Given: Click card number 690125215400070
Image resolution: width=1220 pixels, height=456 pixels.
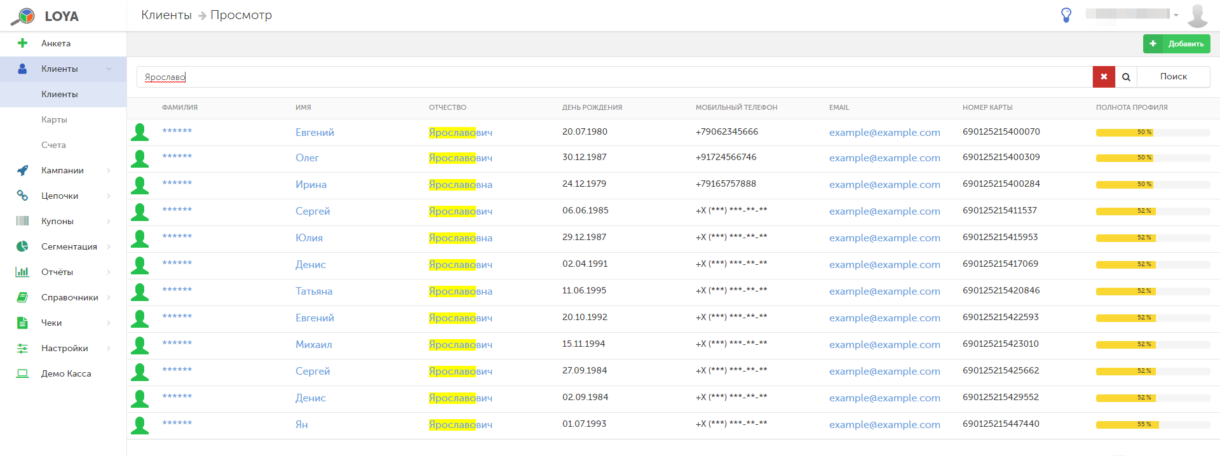Looking at the screenshot, I should [1001, 131].
